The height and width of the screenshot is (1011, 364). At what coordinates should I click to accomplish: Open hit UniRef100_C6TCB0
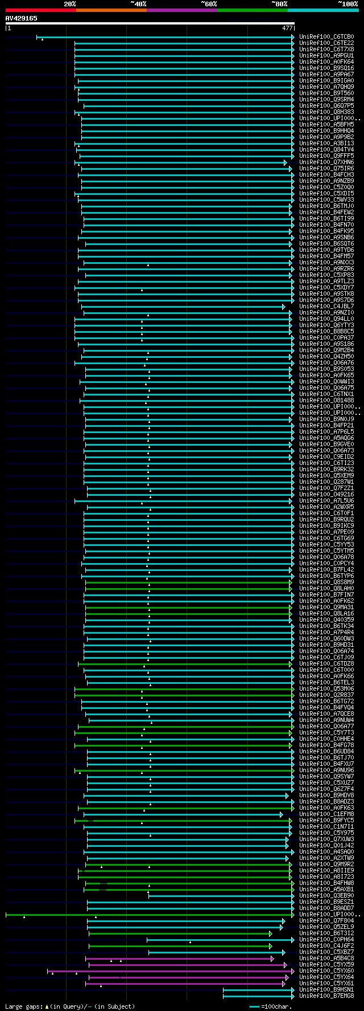[326, 37]
